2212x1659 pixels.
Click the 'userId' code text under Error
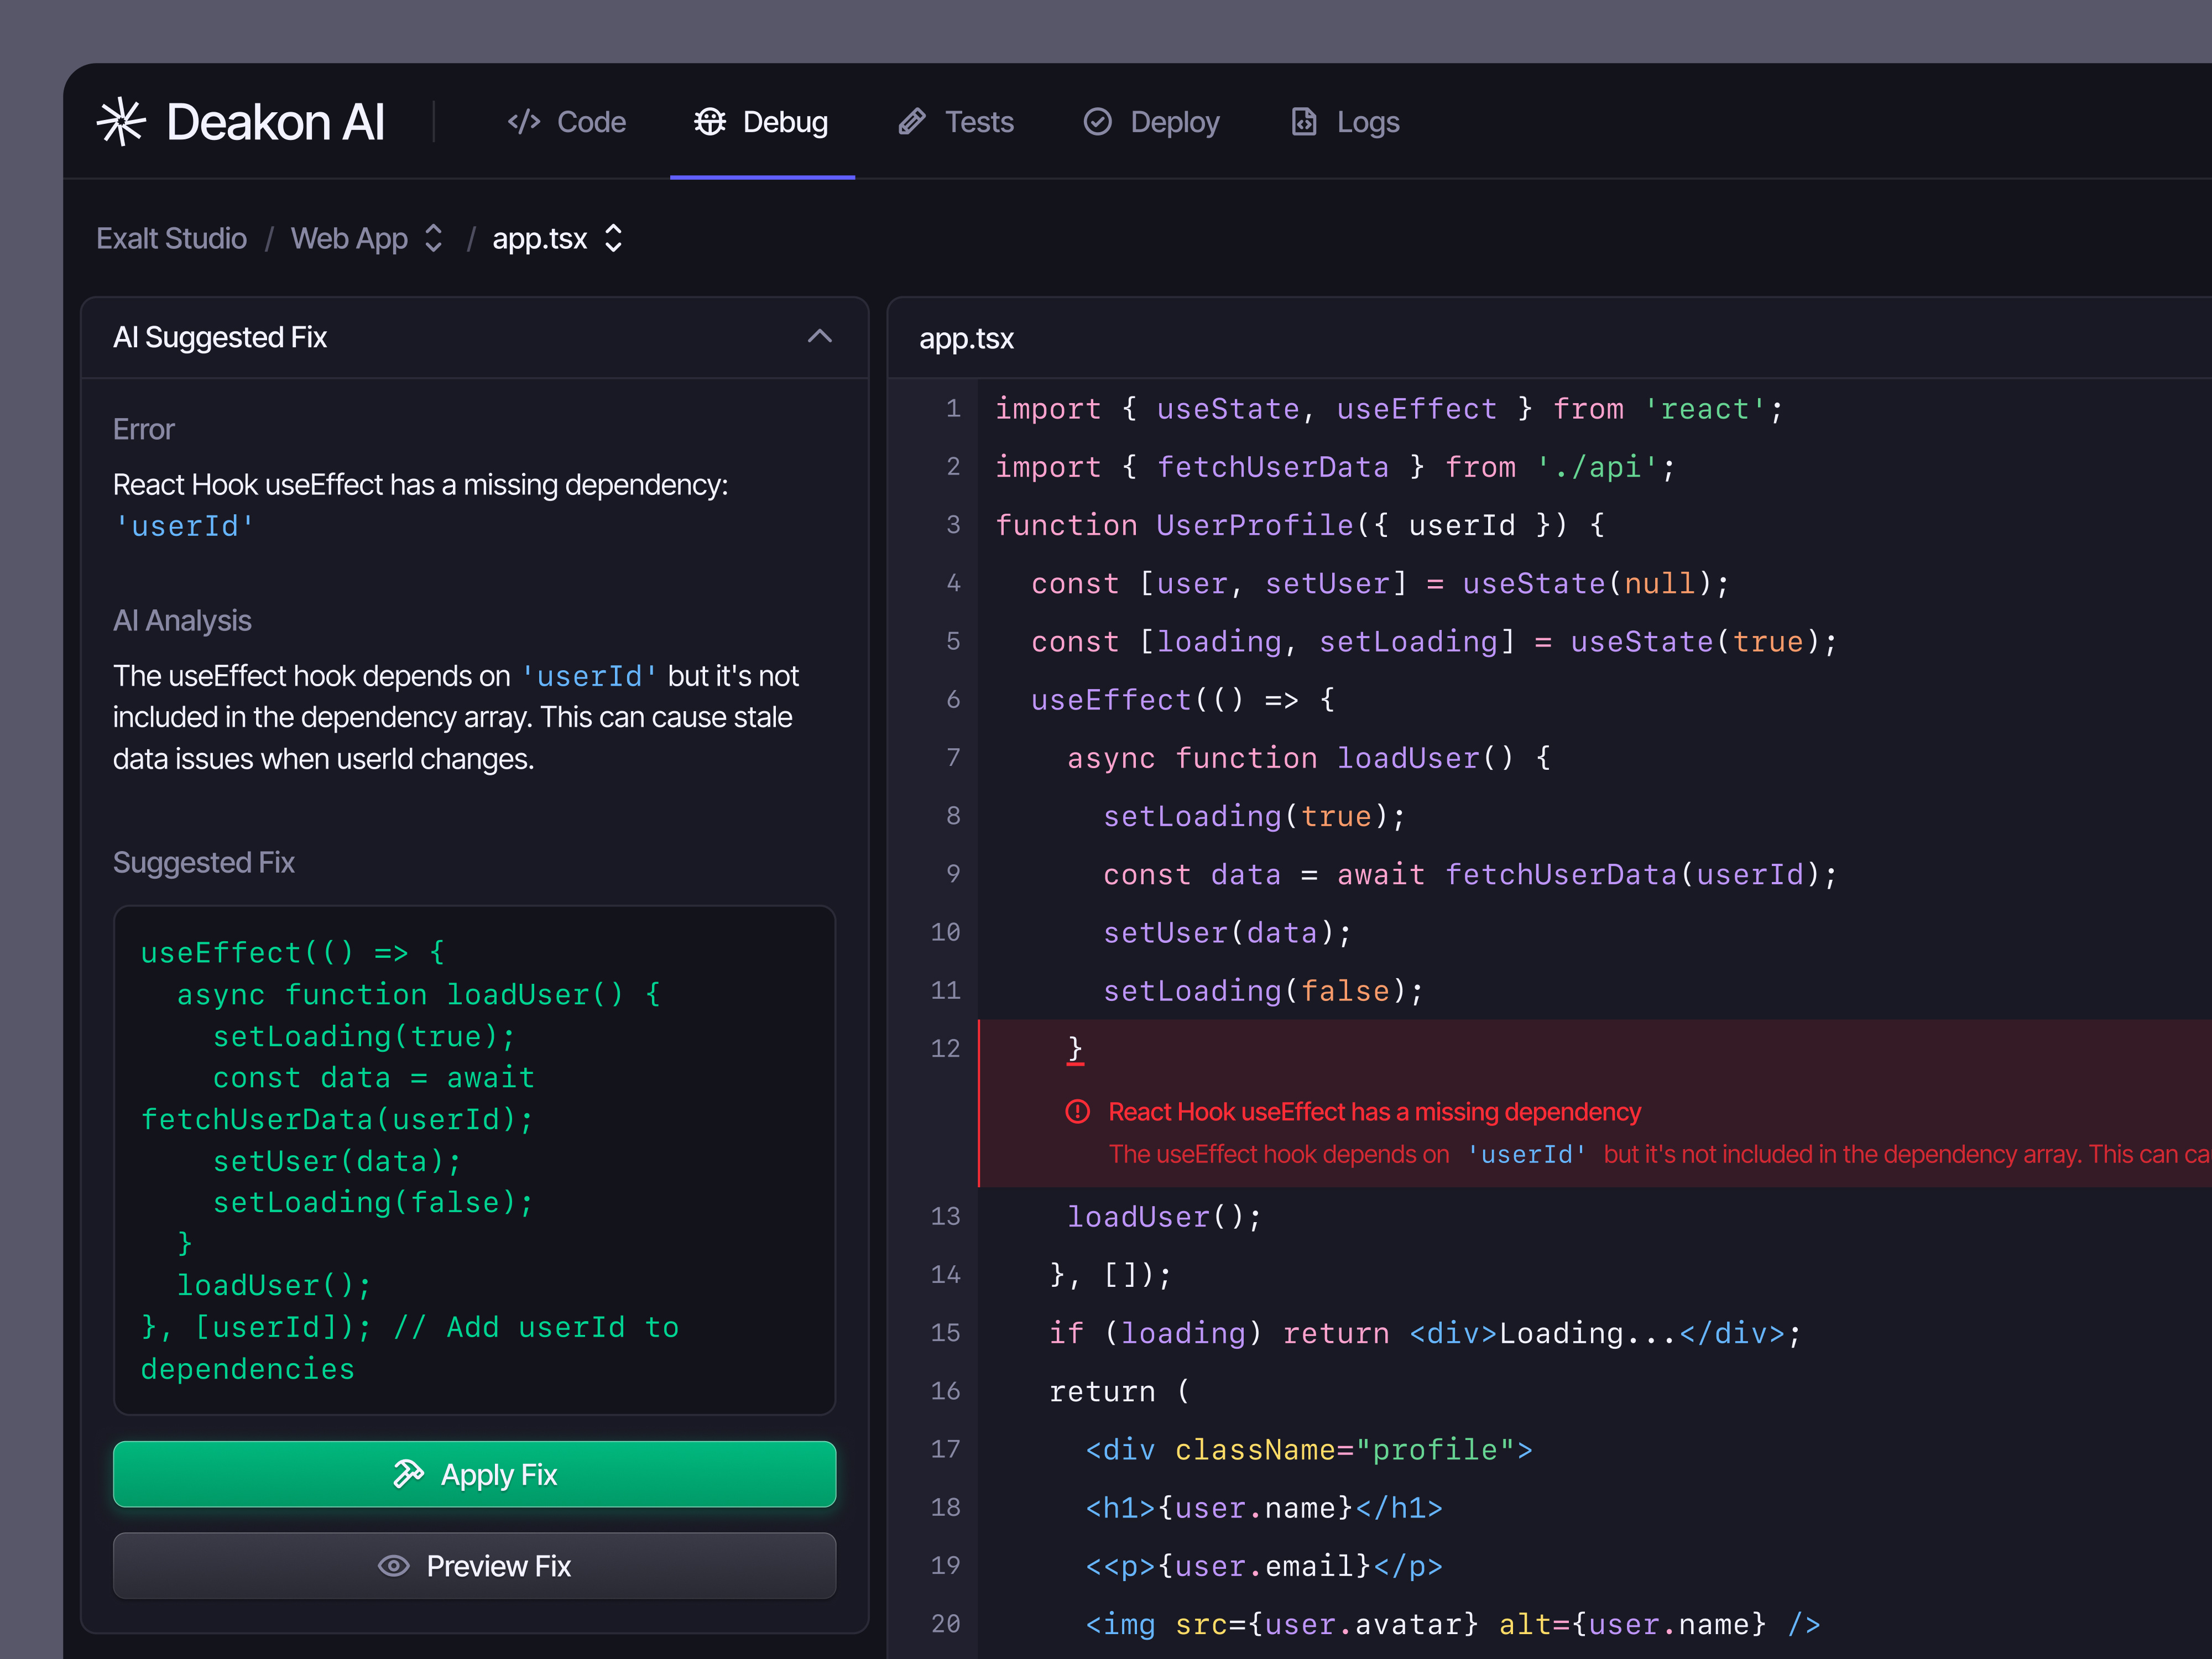click(x=184, y=526)
